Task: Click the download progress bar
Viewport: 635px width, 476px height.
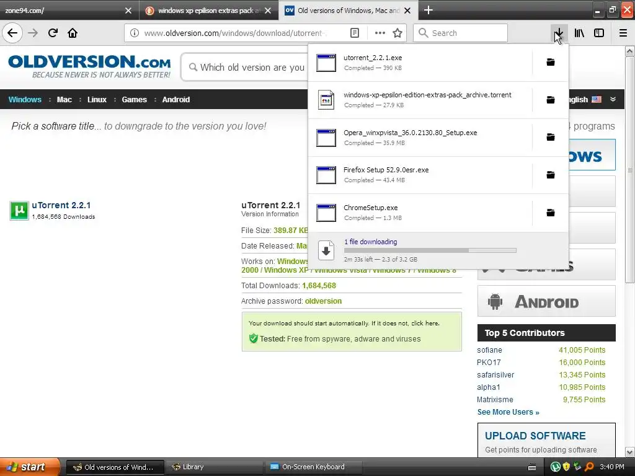Action: tap(430, 250)
